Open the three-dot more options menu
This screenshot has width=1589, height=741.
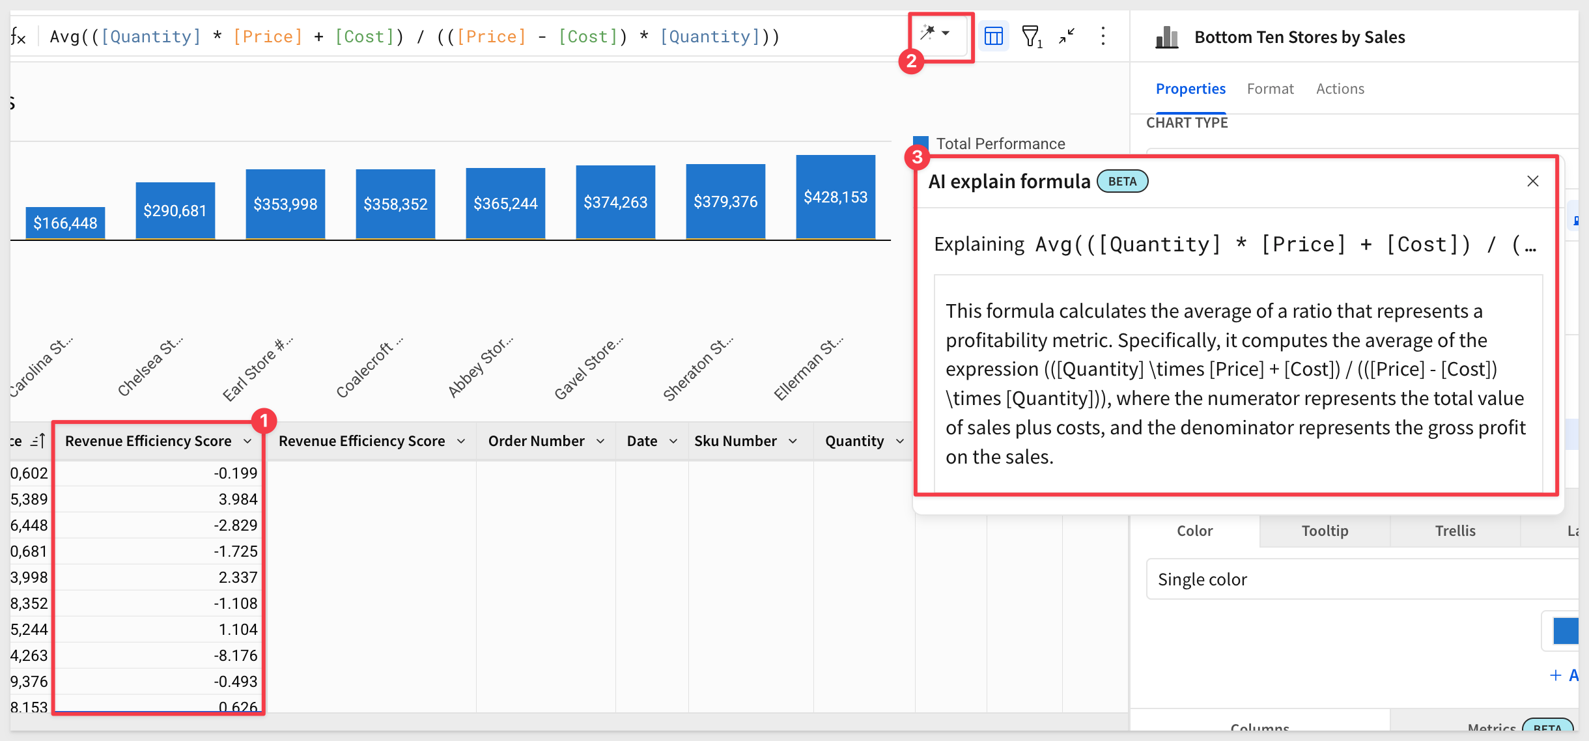click(x=1103, y=36)
